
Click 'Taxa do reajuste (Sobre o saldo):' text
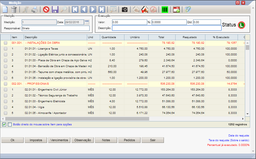pyautogui.click(x=229, y=140)
